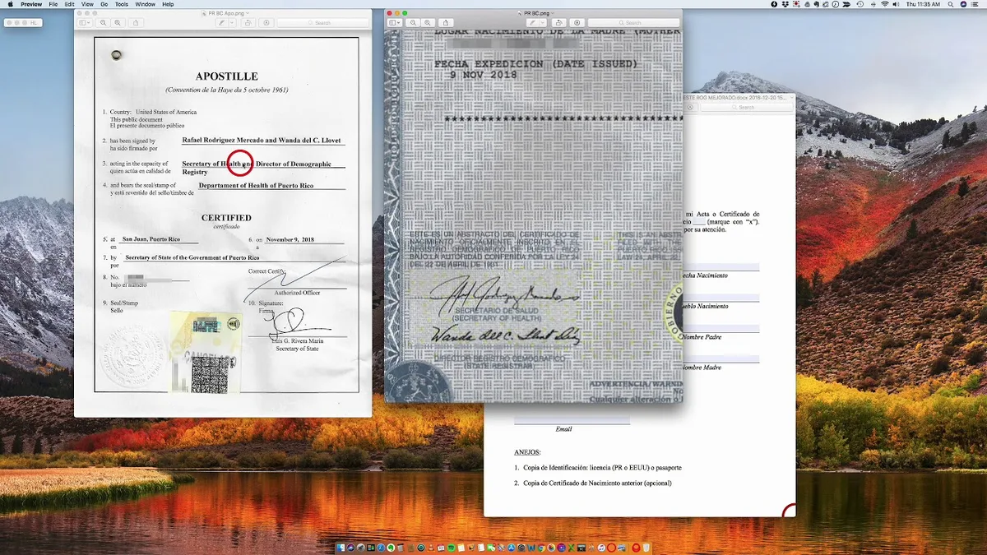Expand the pen options arrow in PR BC Apo.png window
Image resolution: width=987 pixels, height=555 pixels.
[x=234, y=22]
